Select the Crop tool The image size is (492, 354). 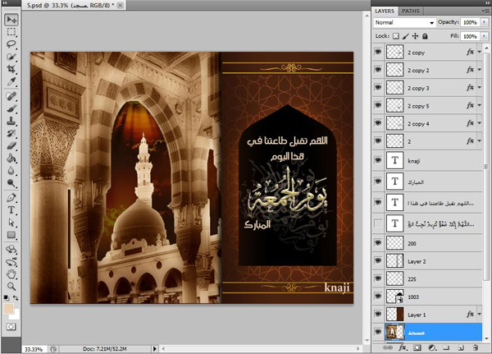(x=11, y=70)
